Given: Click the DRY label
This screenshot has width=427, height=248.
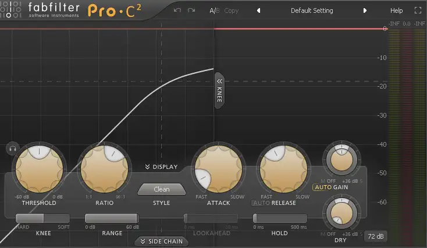Looking at the screenshot, I should click(340, 240).
